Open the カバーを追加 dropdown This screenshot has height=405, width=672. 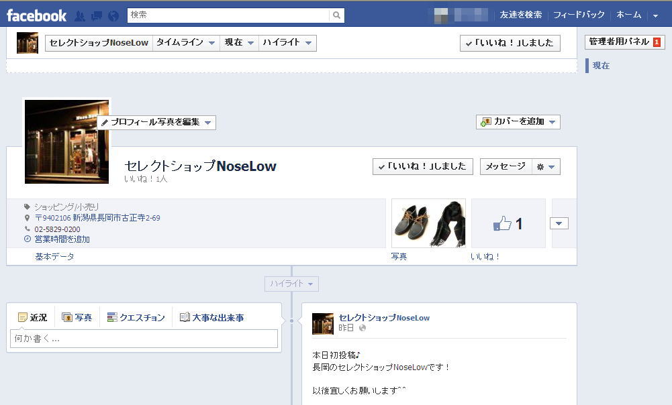518,122
